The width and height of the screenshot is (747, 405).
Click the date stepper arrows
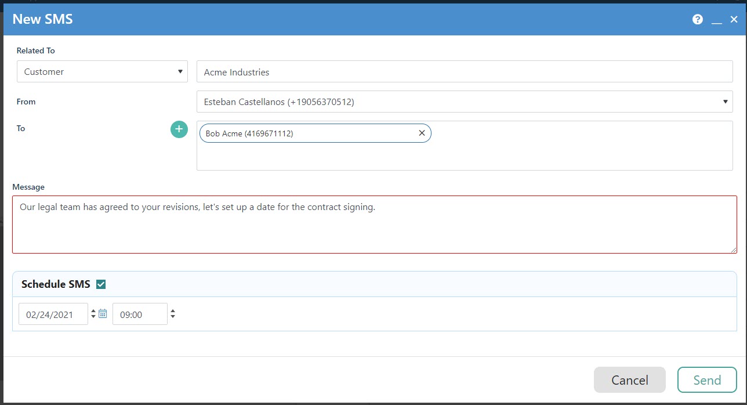click(x=93, y=314)
